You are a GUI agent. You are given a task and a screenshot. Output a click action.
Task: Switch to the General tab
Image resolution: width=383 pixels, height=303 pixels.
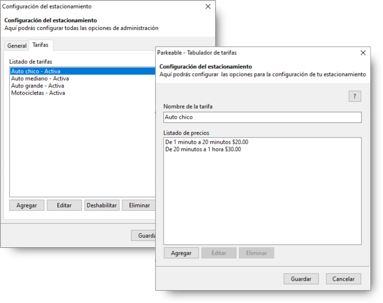pos(17,46)
